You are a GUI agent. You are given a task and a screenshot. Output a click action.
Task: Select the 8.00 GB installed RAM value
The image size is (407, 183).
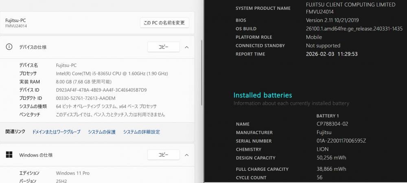pos(83,82)
